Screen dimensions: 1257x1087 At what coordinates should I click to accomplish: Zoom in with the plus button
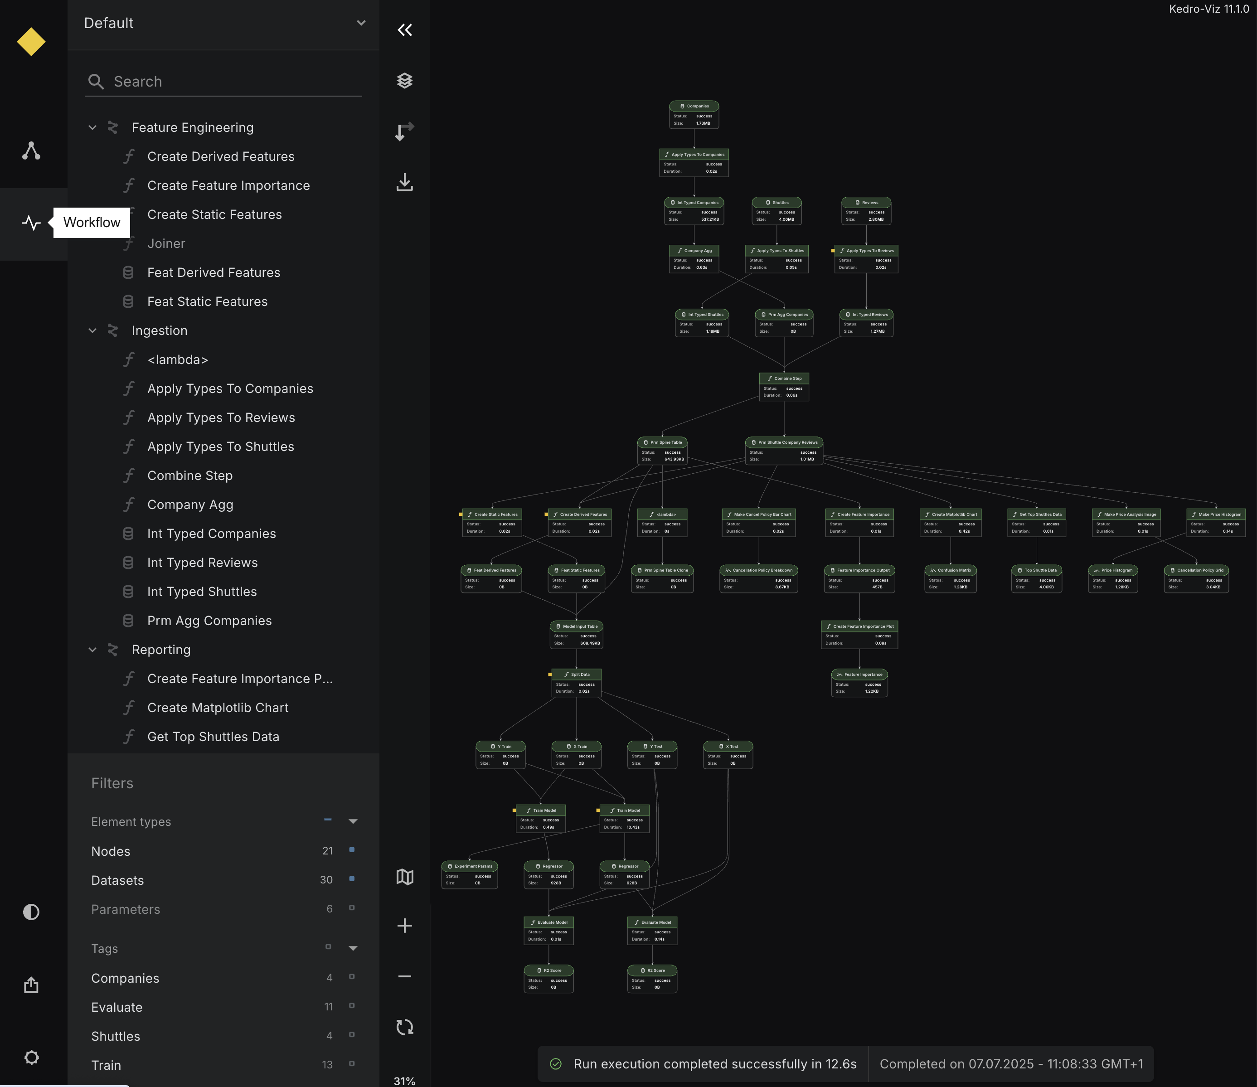click(405, 926)
